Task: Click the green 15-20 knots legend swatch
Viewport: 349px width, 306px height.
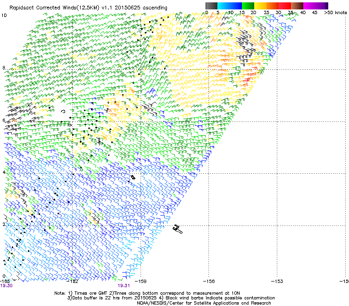Action: click(248, 6)
